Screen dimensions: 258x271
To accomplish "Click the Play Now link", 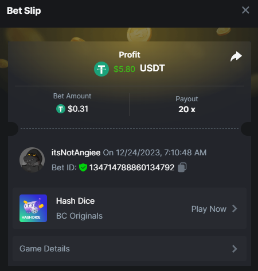I will pos(209,209).
